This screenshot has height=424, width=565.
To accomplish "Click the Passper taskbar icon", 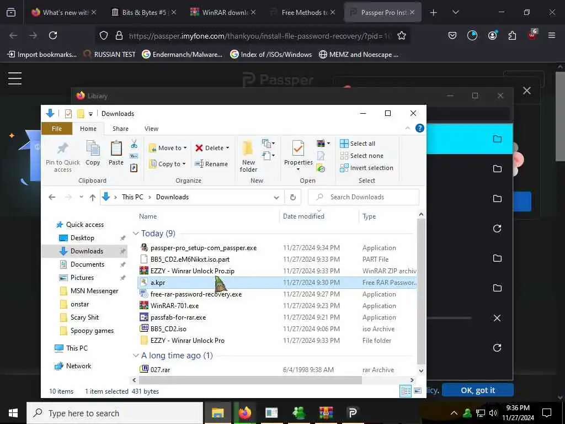I will click(x=353, y=413).
